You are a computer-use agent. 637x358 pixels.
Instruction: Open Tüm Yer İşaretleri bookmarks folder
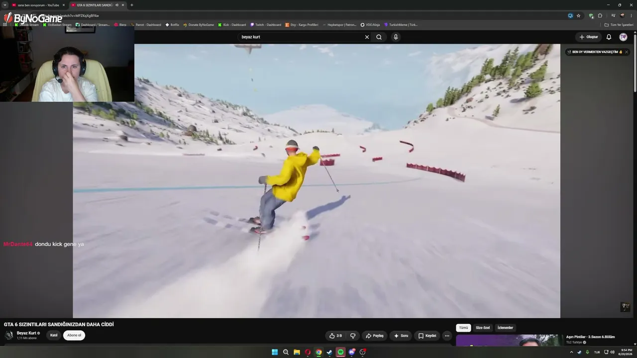(x=619, y=25)
